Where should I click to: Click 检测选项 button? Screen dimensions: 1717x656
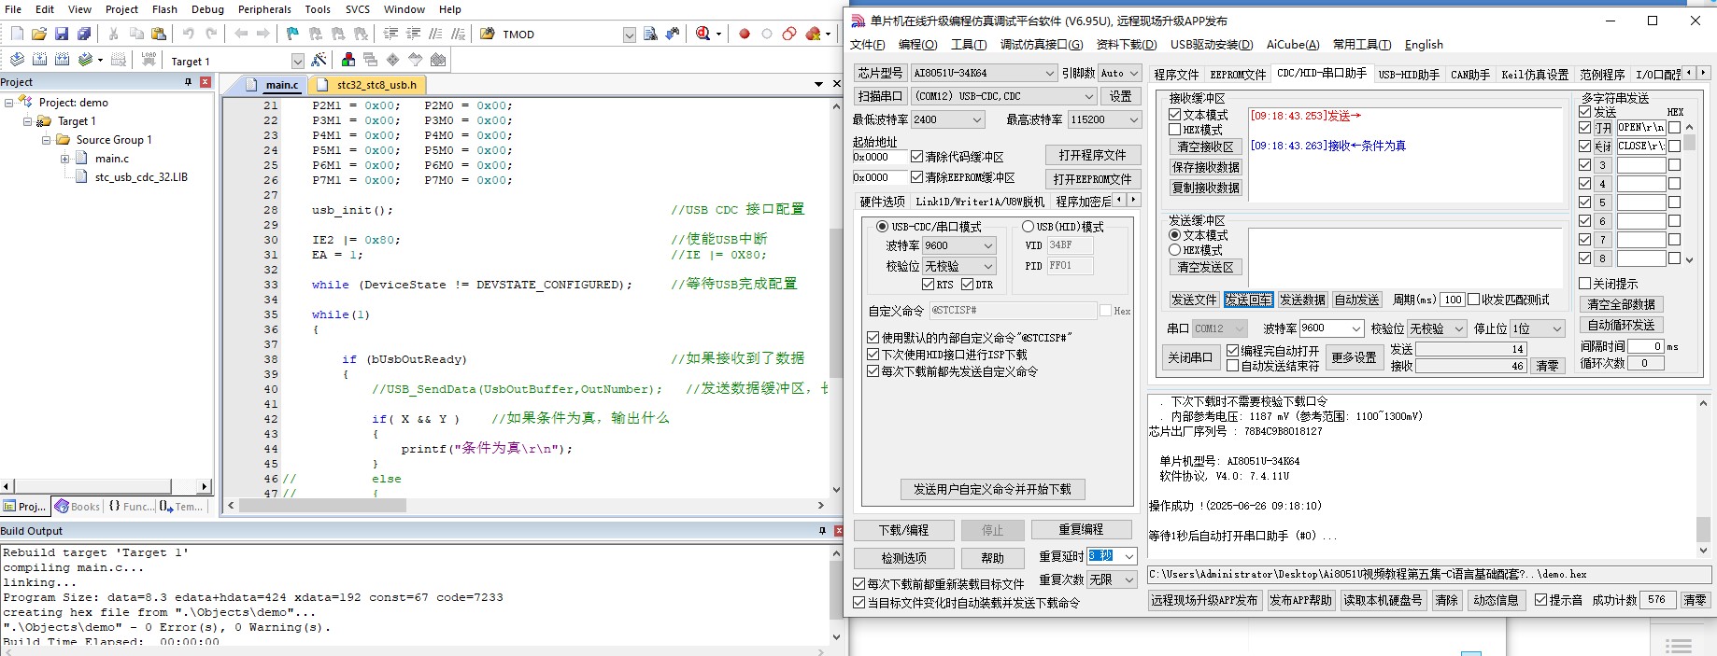tap(903, 558)
